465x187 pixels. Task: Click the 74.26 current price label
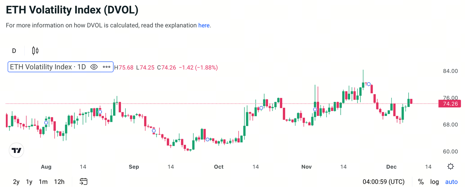point(450,104)
